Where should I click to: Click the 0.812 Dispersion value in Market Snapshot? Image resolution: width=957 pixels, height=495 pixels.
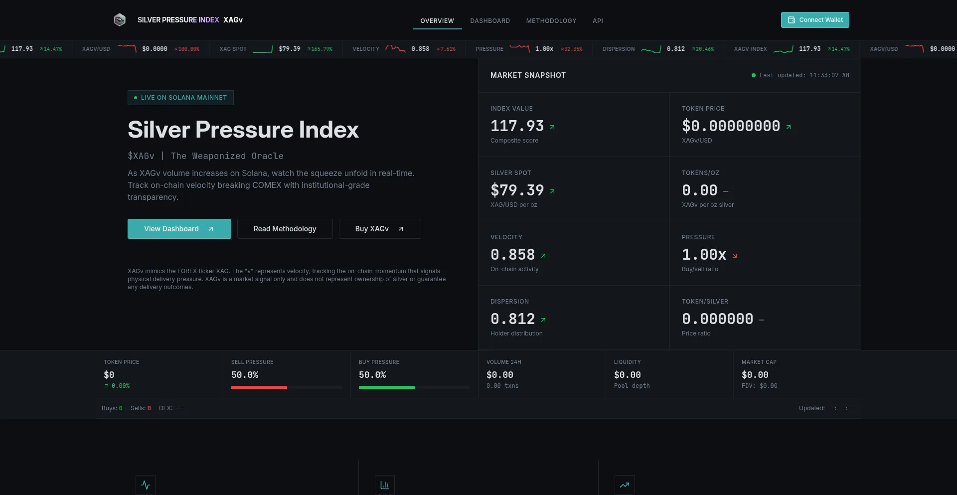pyautogui.click(x=512, y=319)
